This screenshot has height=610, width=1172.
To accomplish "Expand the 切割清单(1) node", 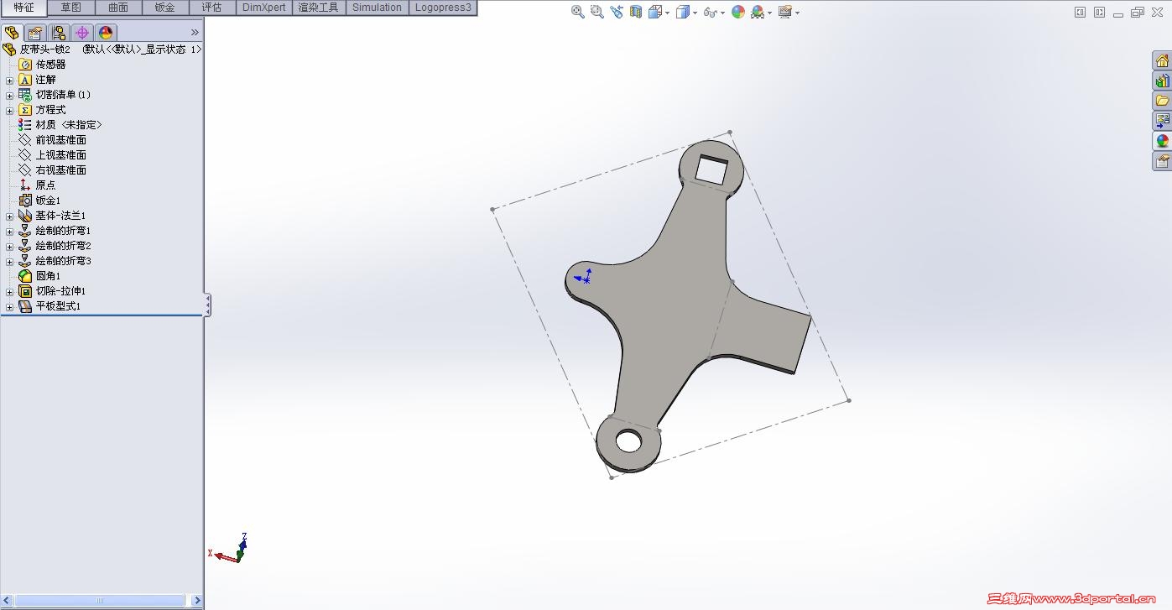I will click(10, 95).
